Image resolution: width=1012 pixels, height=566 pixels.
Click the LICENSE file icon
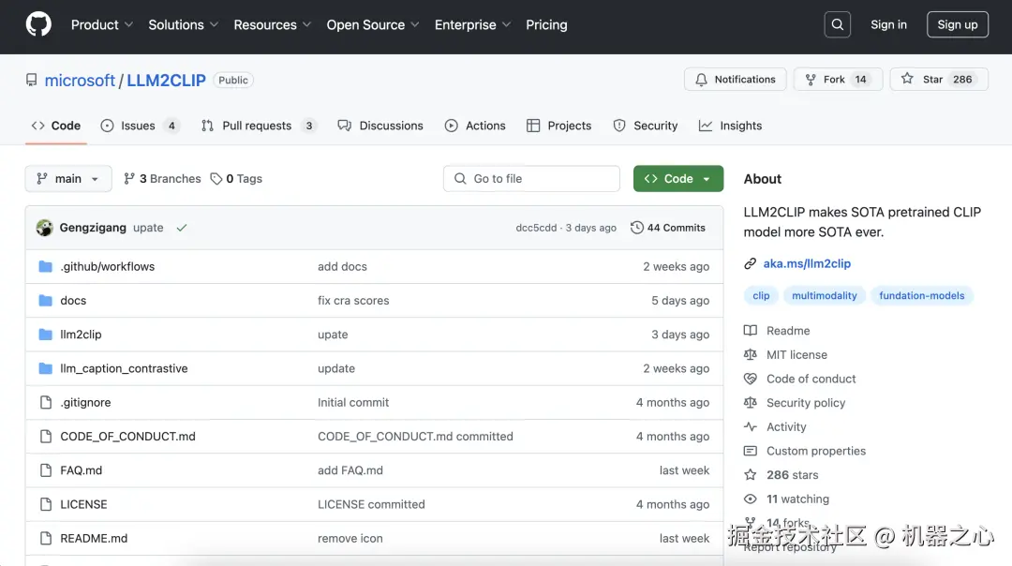click(46, 505)
